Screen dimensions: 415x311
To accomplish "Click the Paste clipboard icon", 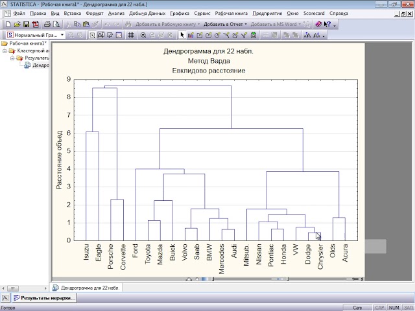I will 86,25.
